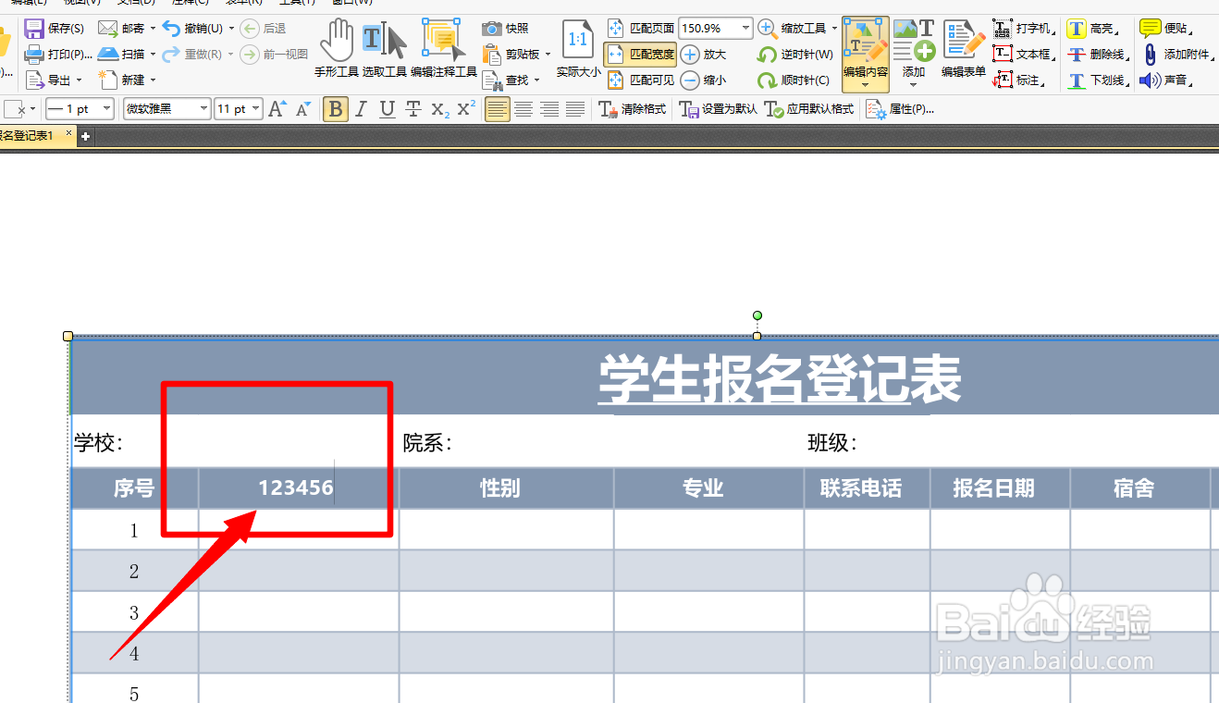Toggle underline formatting
This screenshot has width=1219, height=703.
(385, 109)
